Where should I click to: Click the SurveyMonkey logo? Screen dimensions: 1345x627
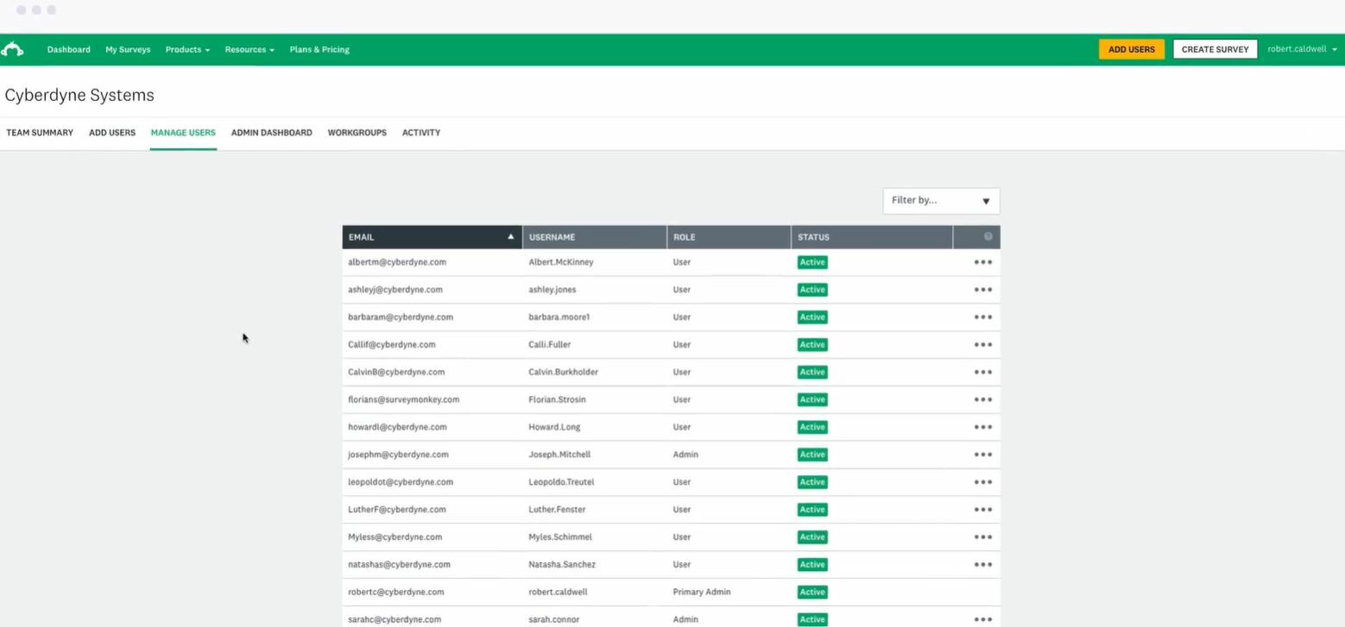13,49
